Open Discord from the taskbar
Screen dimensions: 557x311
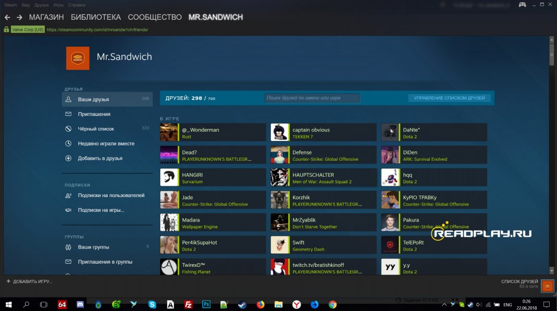pos(80,304)
